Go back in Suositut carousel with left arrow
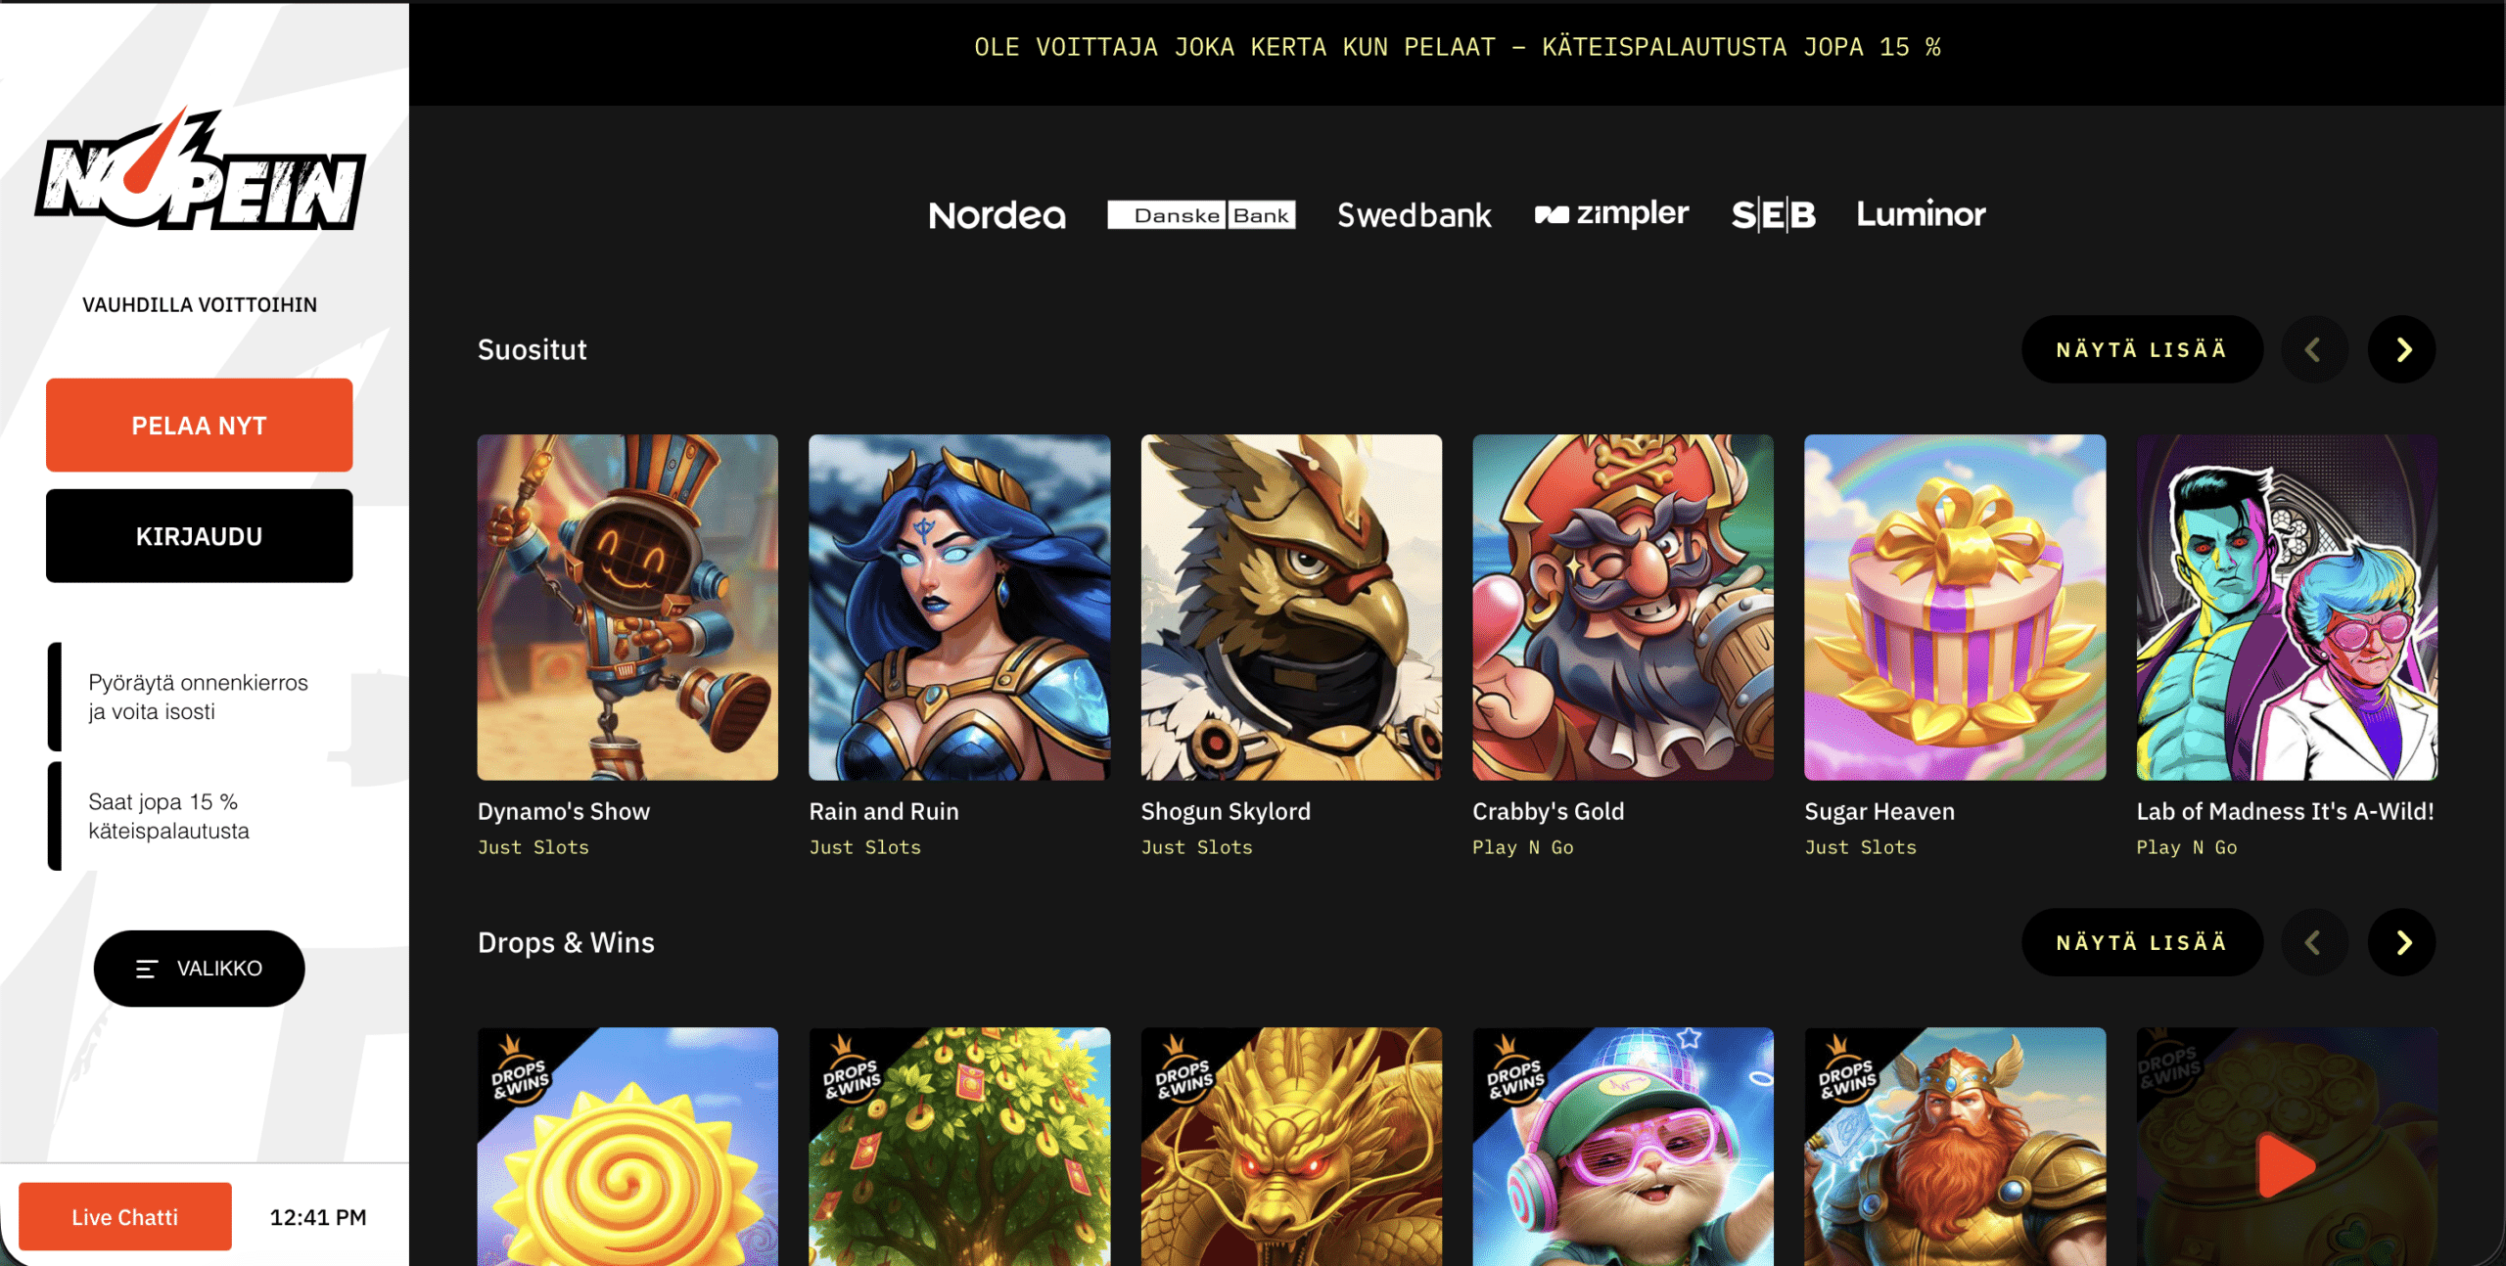 point(2314,348)
